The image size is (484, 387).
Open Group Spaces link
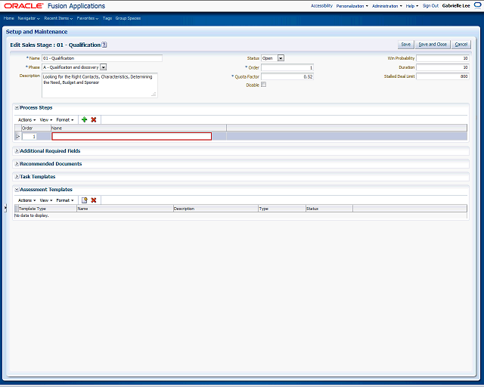tap(128, 18)
